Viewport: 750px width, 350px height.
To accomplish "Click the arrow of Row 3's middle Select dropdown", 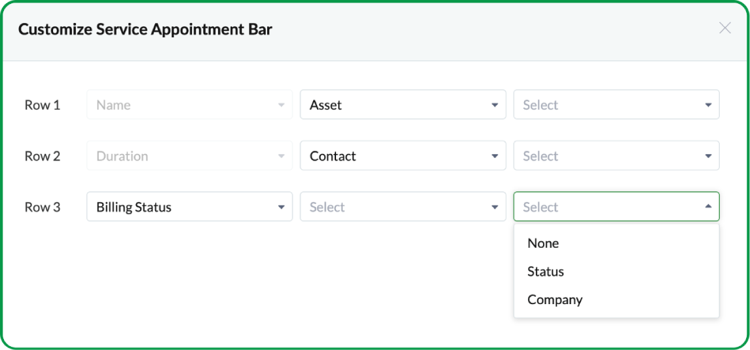I will (x=495, y=207).
